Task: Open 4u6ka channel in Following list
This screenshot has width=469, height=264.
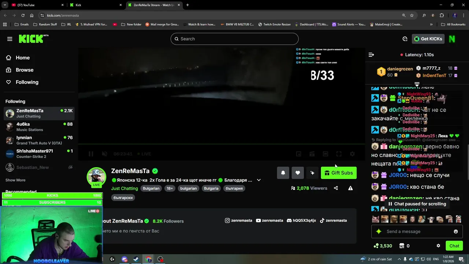Action: coord(39,127)
